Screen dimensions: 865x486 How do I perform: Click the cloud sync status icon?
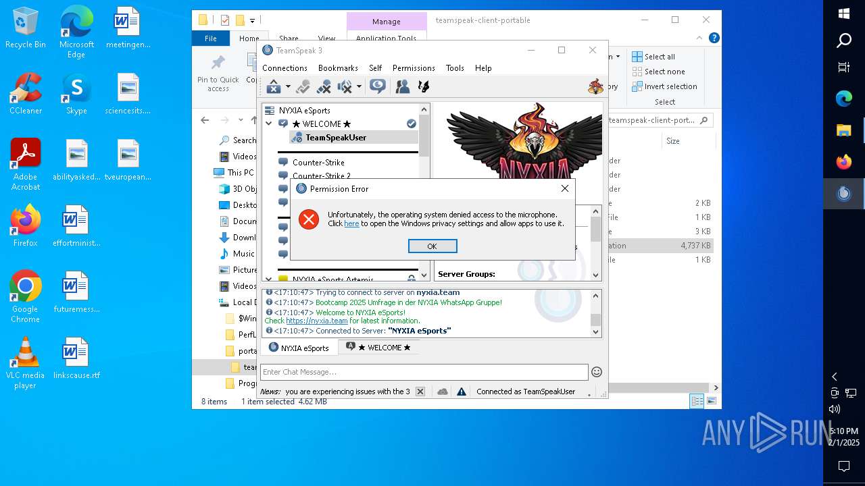click(443, 391)
